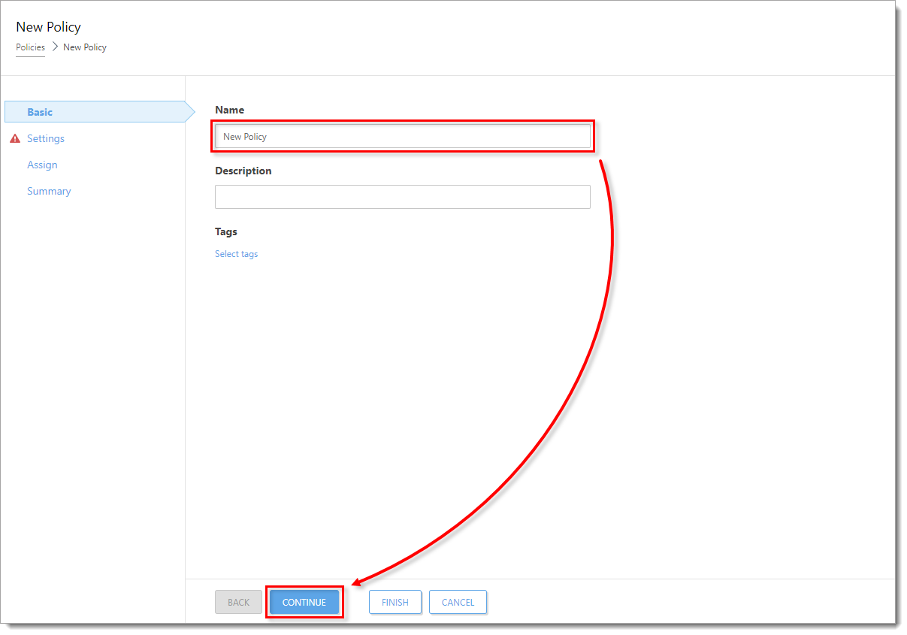Viewport: 907px width, 635px height.
Task: Click the greyed-out Back button
Action: click(x=238, y=602)
